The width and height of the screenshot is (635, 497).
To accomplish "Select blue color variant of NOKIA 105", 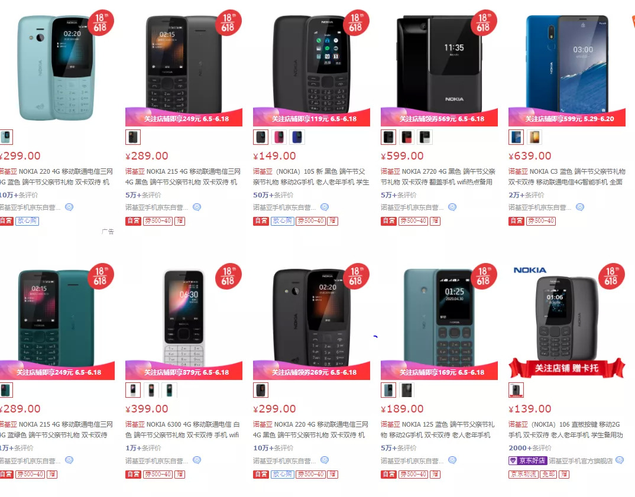I will coord(297,137).
